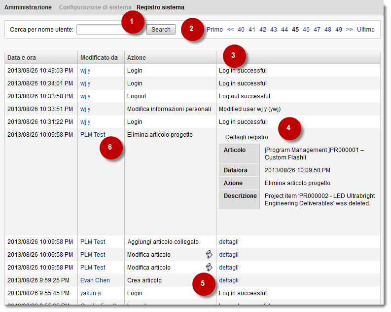The width and height of the screenshot is (391, 312).
Task: Select timestamp 2013/08/26 10:49:03 PM
Action: [40, 71]
